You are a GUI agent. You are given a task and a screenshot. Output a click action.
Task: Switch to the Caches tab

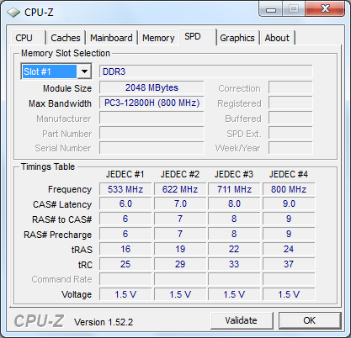coord(66,38)
